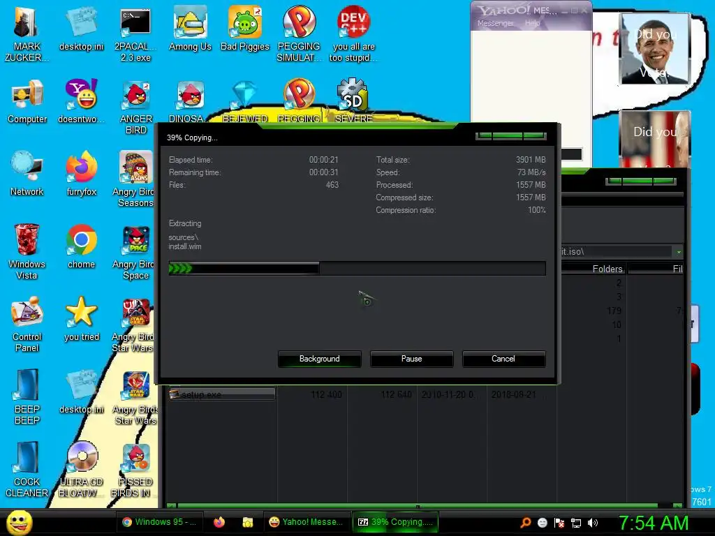Viewport: 715px width, 536px height.
Task: Select the 'you tried' star icon
Action: (81, 318)
